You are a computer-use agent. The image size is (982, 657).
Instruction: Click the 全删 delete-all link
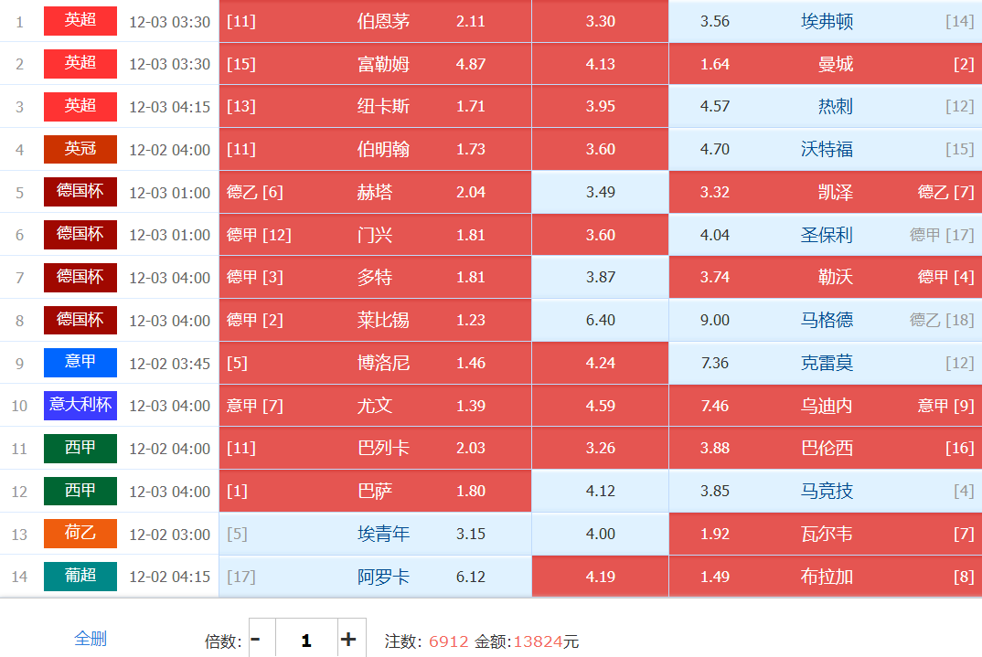91,639
